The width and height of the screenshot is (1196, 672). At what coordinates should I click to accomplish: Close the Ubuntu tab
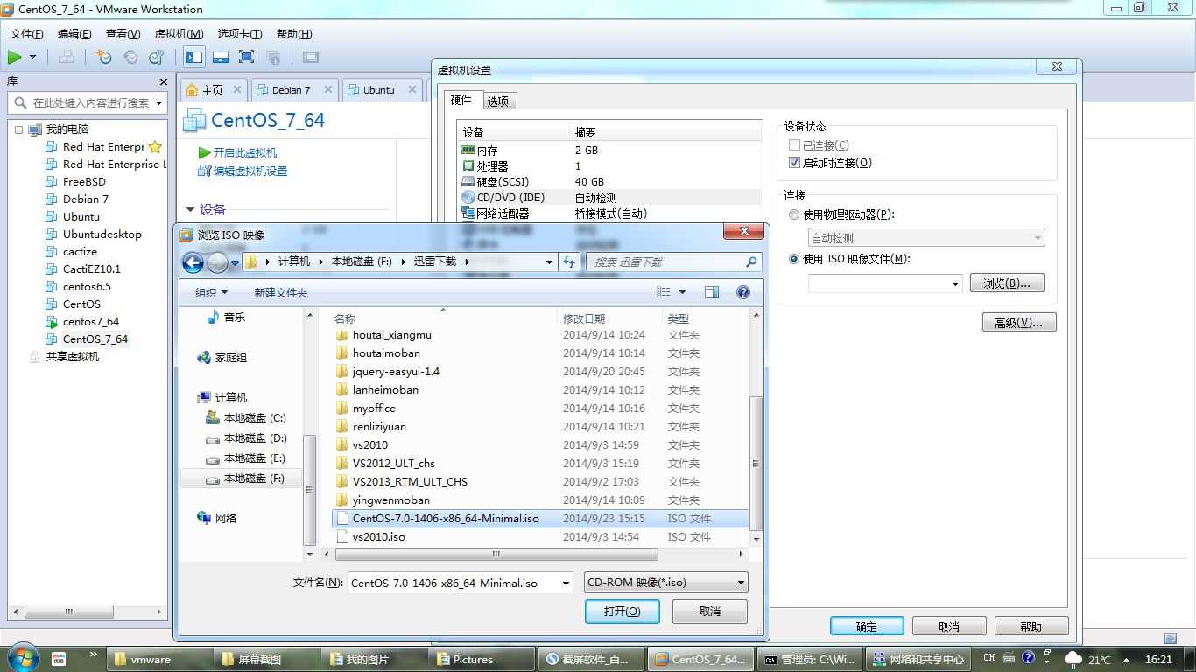tap(413, 89)
